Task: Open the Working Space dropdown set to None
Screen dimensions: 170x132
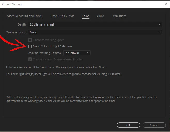Action: pos(95,32)
